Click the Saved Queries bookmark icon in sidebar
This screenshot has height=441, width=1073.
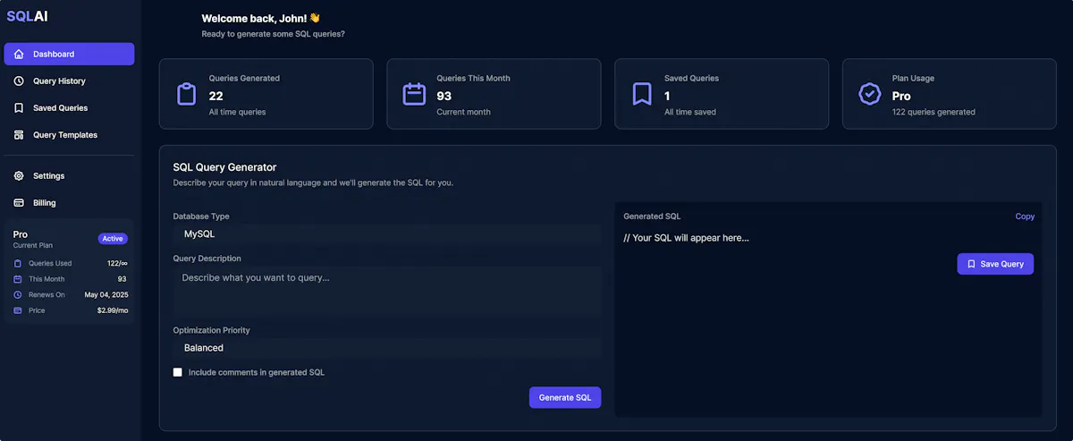click(x=19, y=107)
